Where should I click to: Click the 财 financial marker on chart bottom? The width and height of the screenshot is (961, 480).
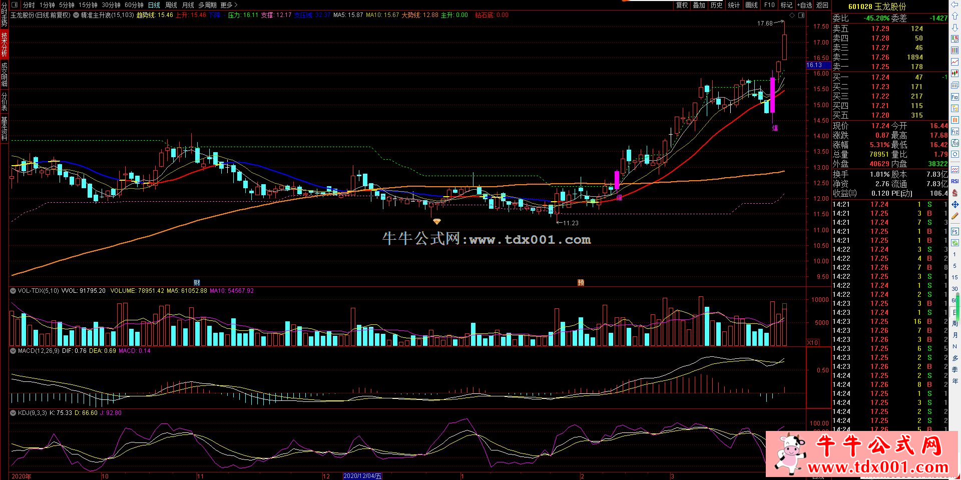pyautogui.click(x=197, y=283)
